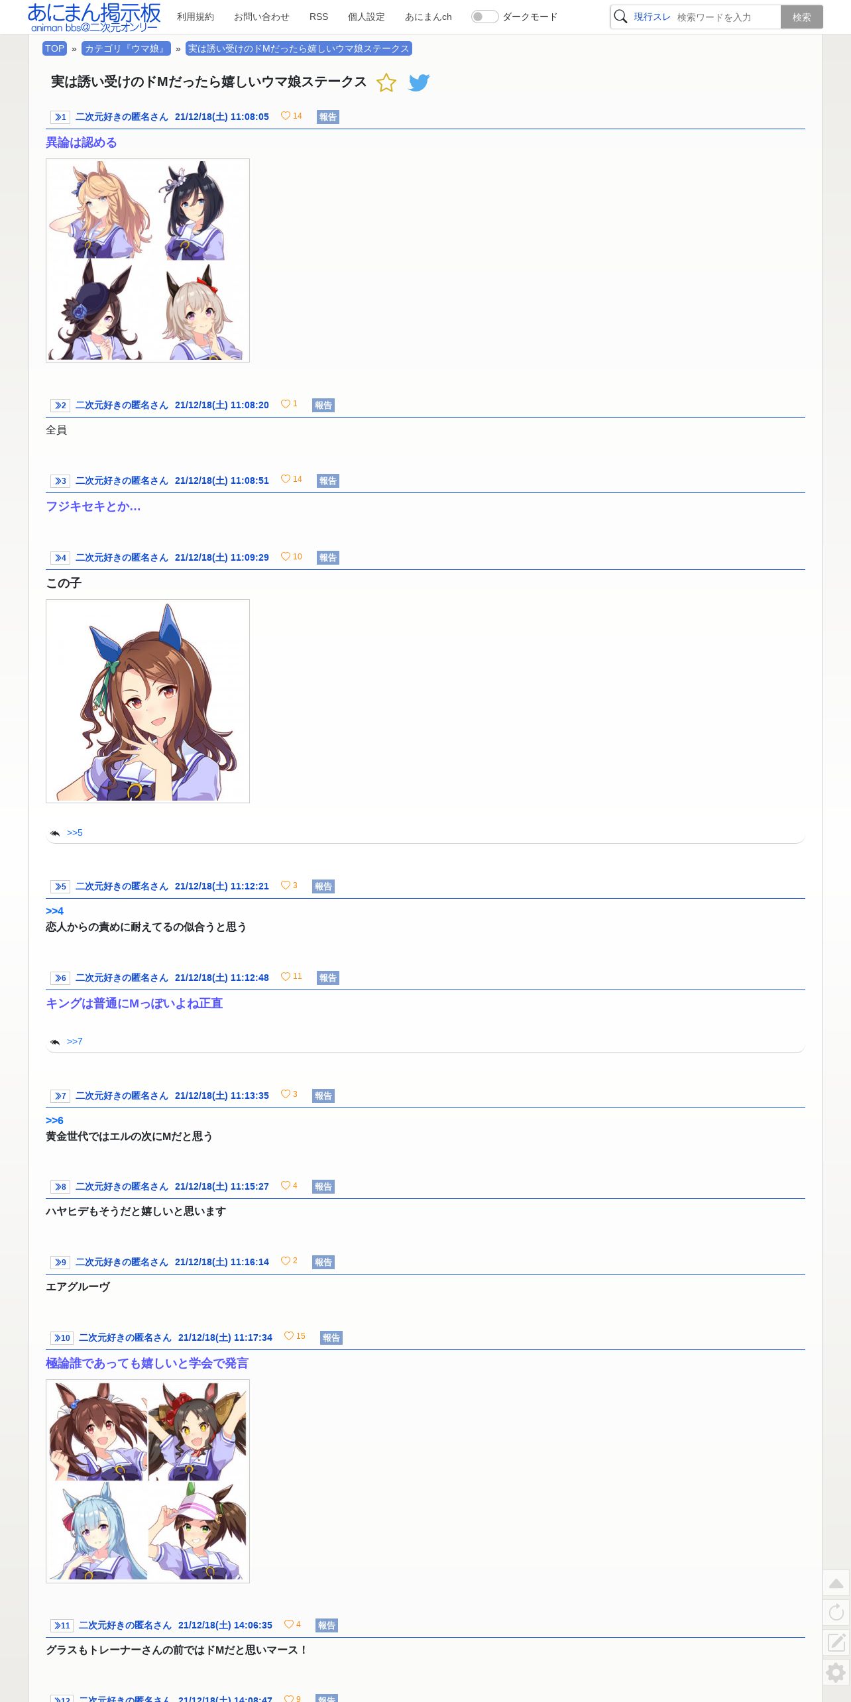
Task: Jump to top with the up-arrow button
Action: pos(836,1583)
